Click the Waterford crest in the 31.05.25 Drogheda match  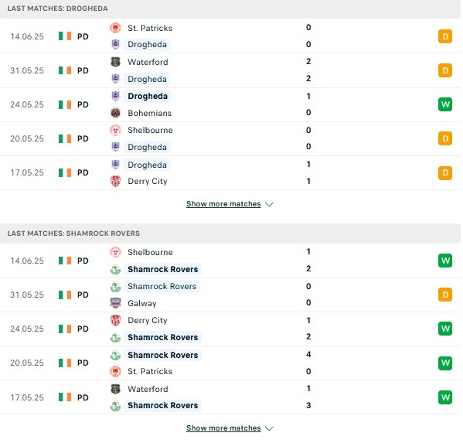click(x=115, y=62)
